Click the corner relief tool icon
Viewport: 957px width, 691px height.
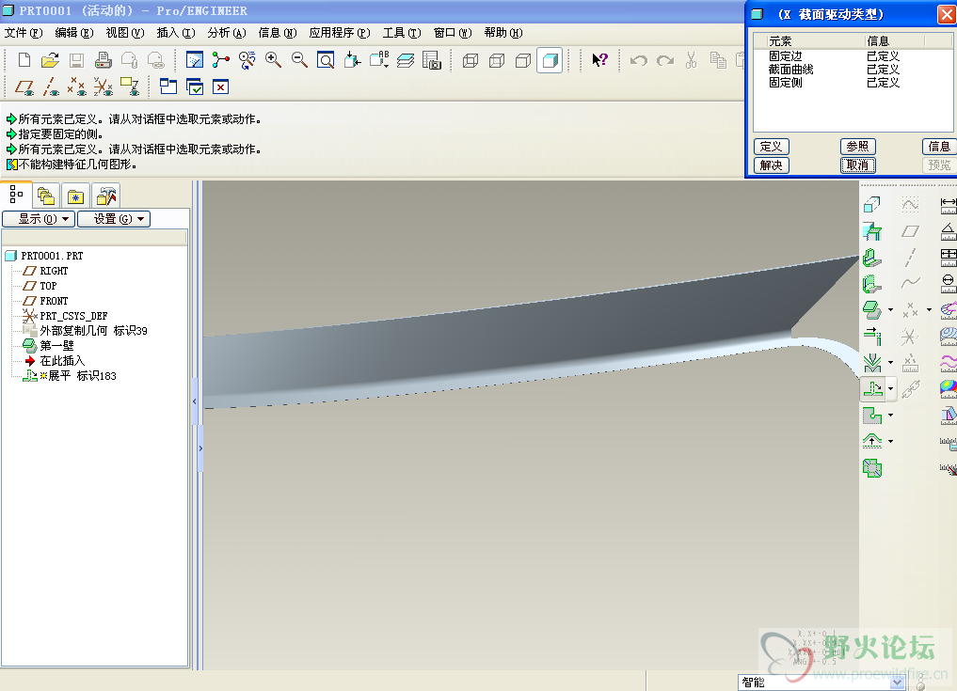click(x=872, y=416)
